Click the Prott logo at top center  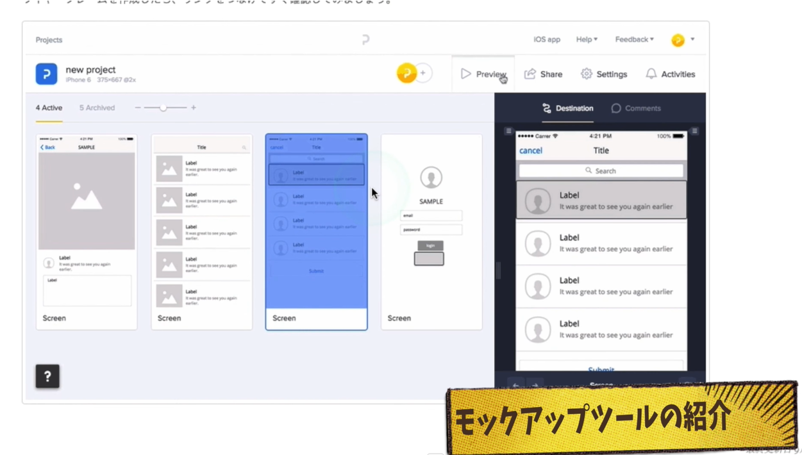tap(365, 40)
